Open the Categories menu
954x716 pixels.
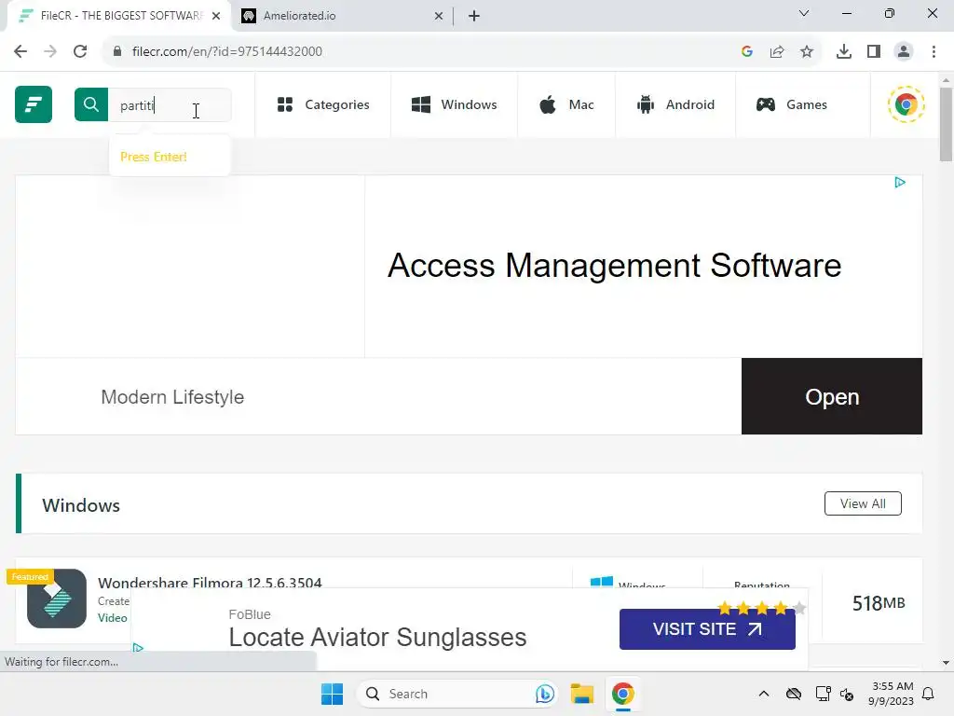[323, 104]
